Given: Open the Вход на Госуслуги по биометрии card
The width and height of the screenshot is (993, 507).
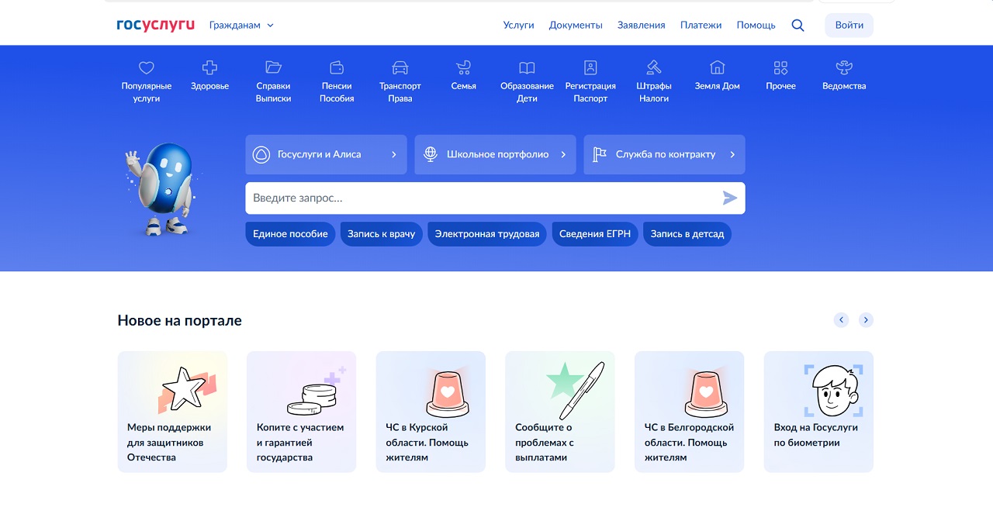Looking at the screenshot, I should (x=818, y=412).
